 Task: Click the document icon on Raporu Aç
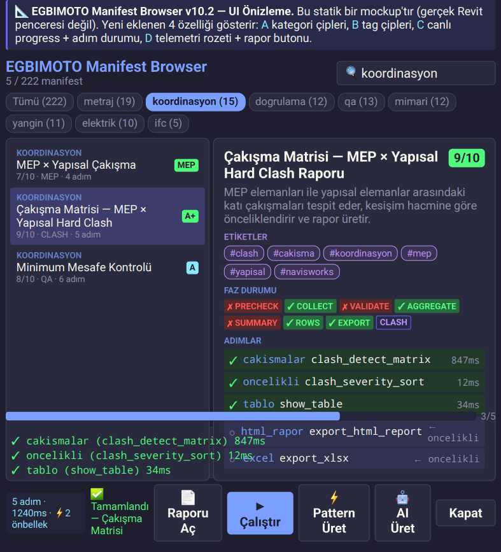[x=188, y=497]
